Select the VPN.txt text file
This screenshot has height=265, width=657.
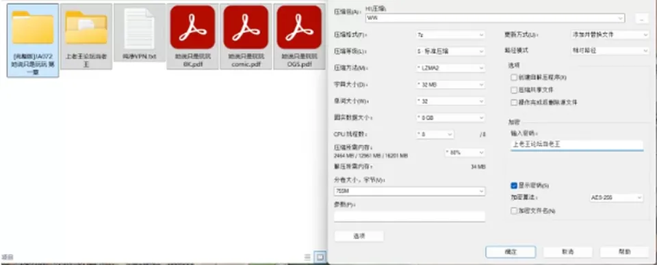point(140,33)
